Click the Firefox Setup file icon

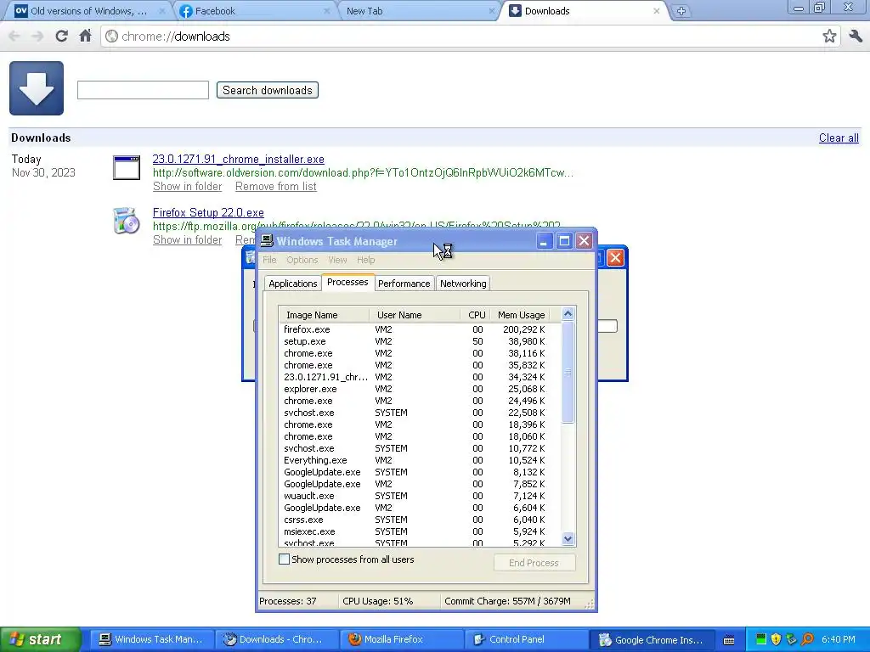click(x=127, y=221)
